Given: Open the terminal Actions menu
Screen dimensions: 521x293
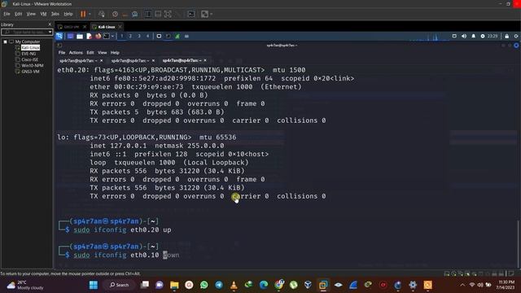Looking at the screenshot, I should [x=76, y=52].
